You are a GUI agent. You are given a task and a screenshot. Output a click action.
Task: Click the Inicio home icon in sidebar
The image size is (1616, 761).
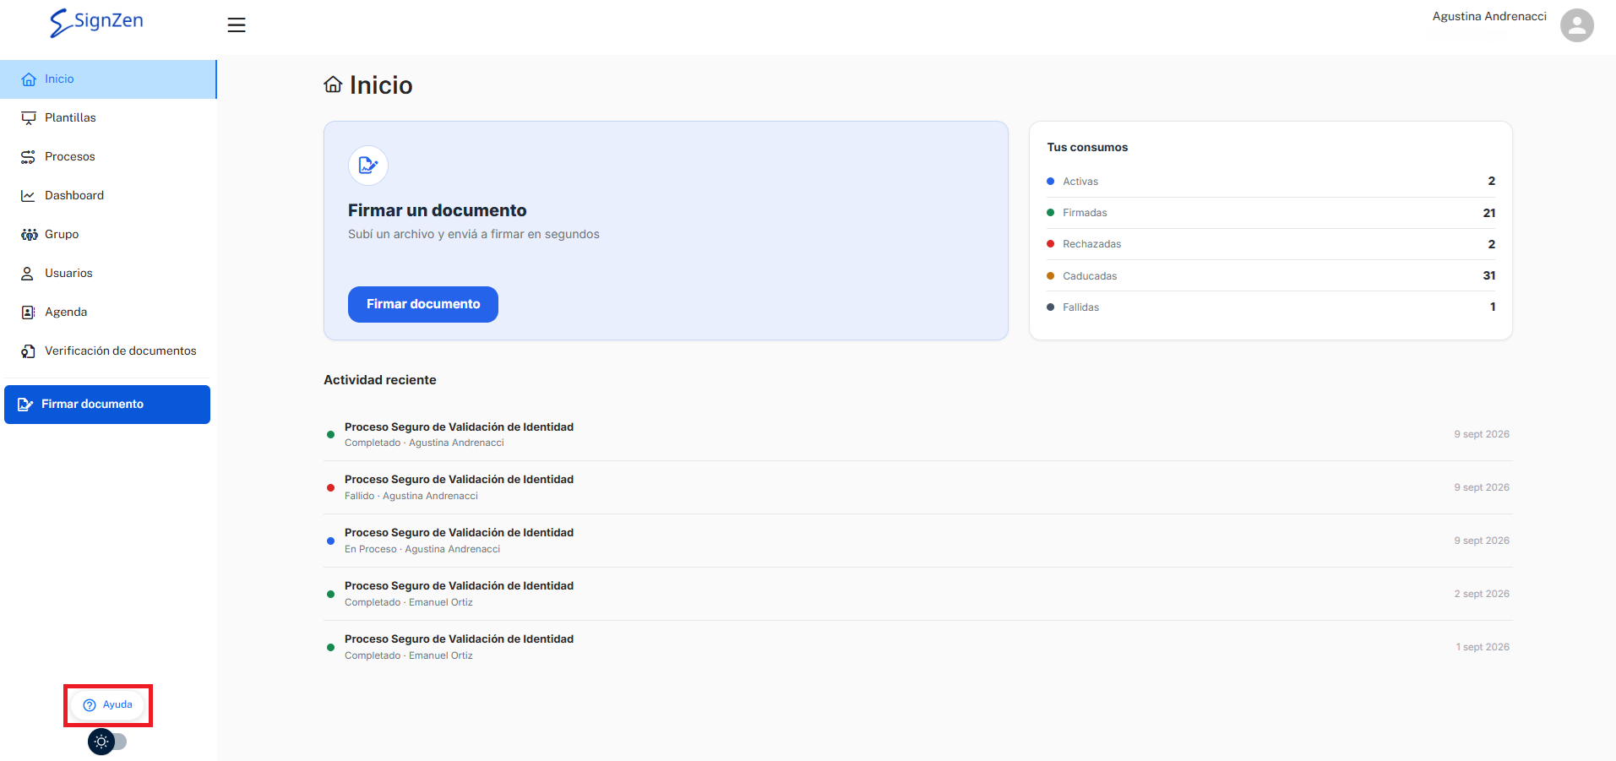coord(29,79)
